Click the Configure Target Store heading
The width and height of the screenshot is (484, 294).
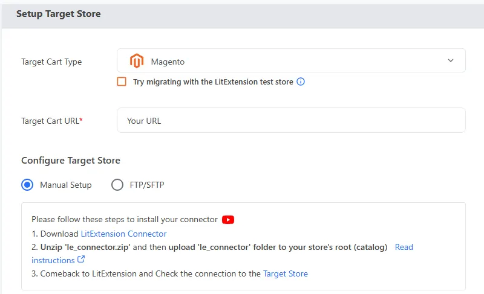pos(71,161)
